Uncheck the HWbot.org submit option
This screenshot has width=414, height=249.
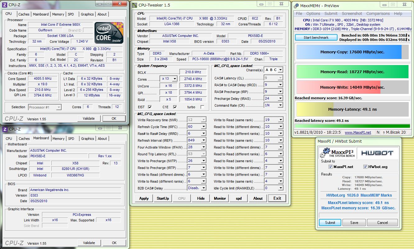[x=365, y=167]
